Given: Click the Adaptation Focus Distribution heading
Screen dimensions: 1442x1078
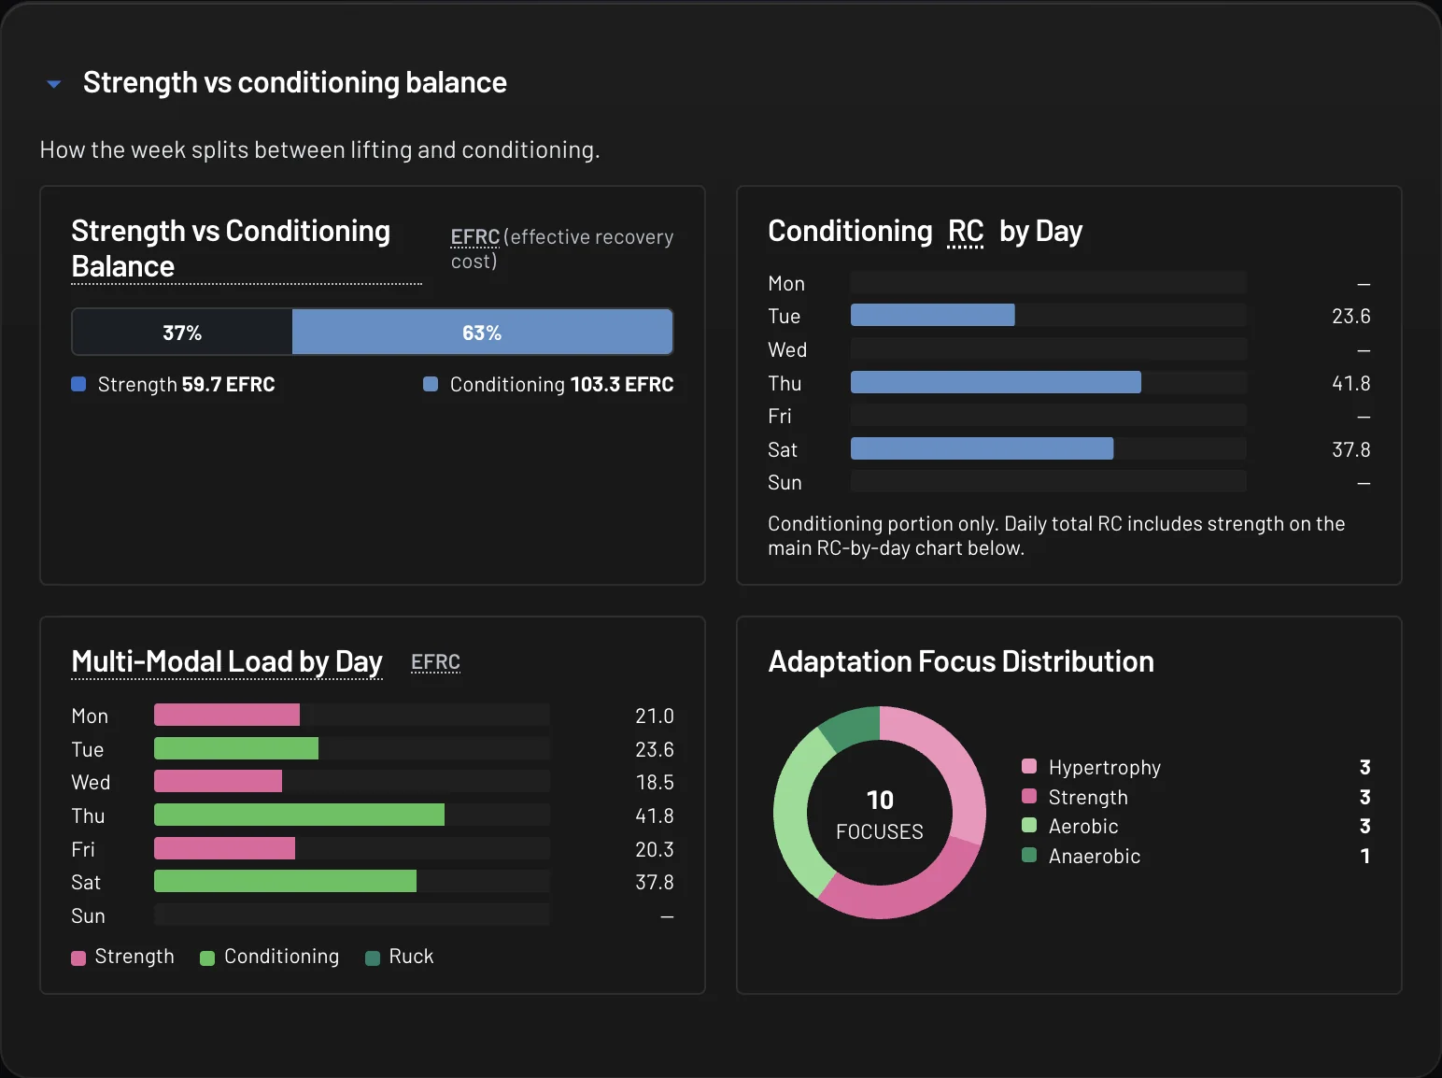Looking at the screenshot, I should (961, 661).
